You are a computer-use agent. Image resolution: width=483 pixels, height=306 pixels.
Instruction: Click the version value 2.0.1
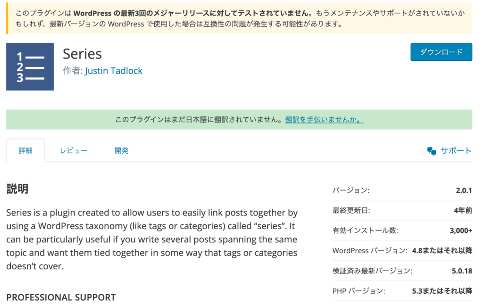click(464, 190)
